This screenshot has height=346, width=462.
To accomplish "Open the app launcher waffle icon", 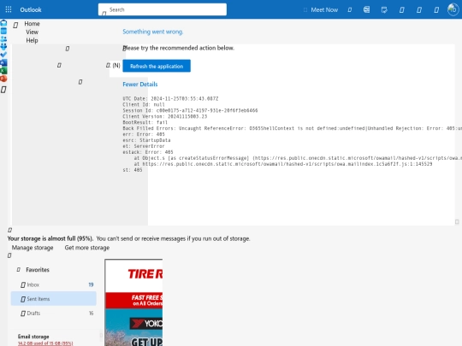I will 9,9.
